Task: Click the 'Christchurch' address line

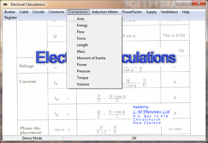Action: 147,119
